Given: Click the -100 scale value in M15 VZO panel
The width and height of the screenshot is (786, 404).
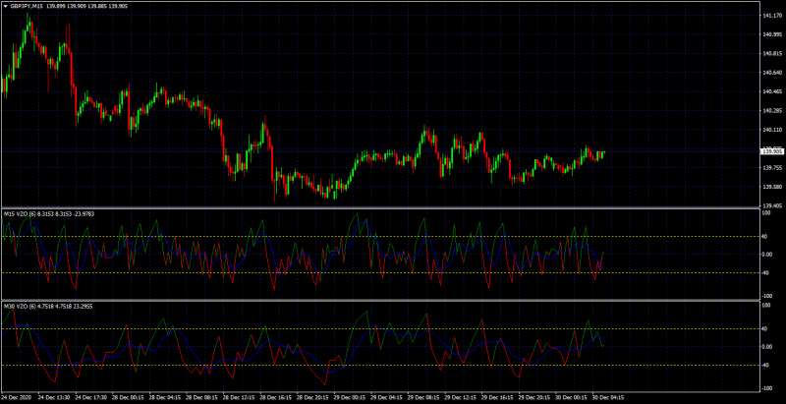Looking at the screenshot, I should 767,296.
